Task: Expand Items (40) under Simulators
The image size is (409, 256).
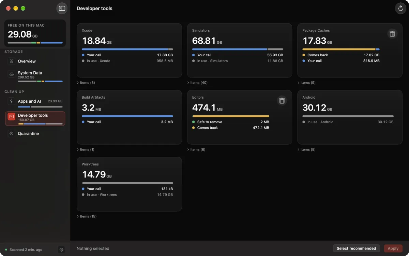Action: [198, 83]
